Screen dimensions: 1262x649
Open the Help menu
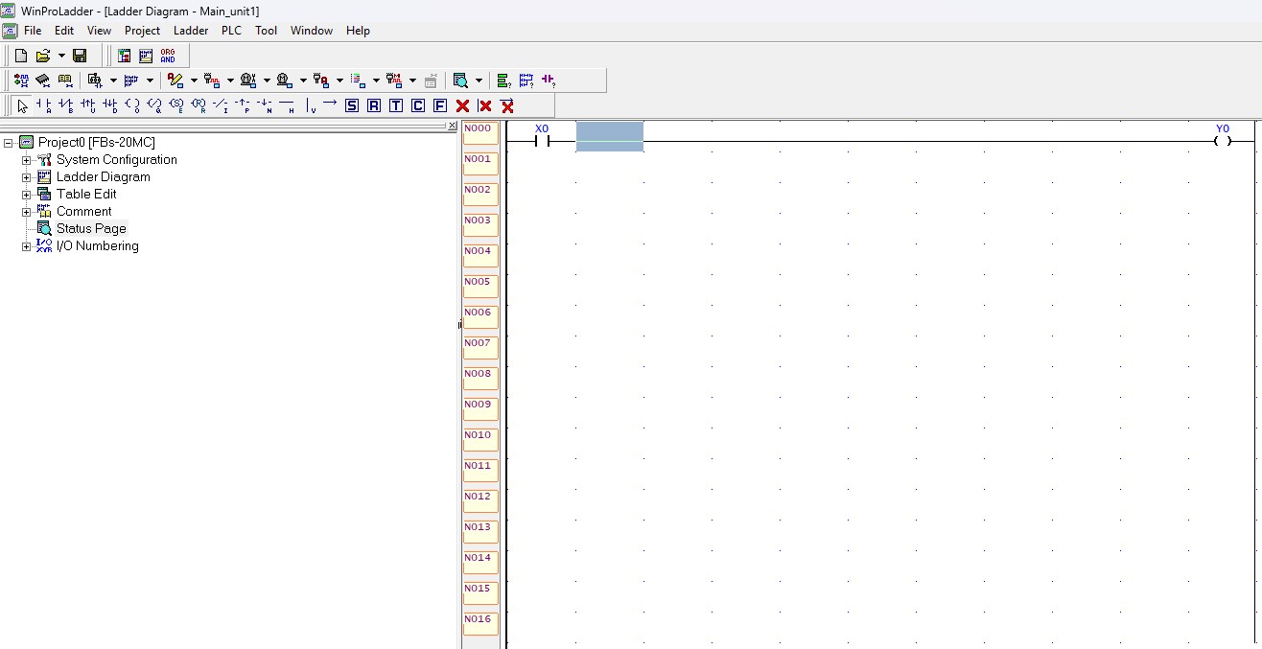click(x=358, y=31)
